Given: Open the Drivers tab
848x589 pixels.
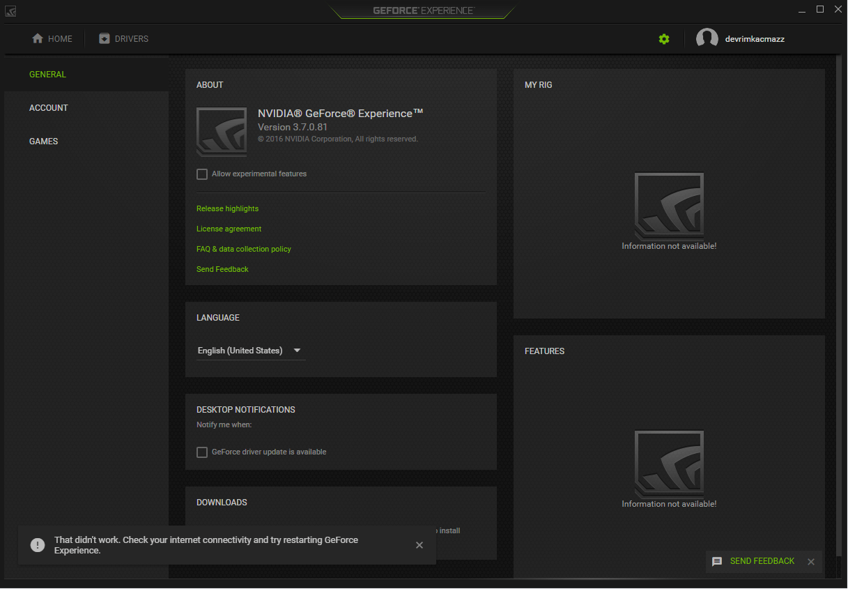Looking at the screenshot, I should click(124, 39).
